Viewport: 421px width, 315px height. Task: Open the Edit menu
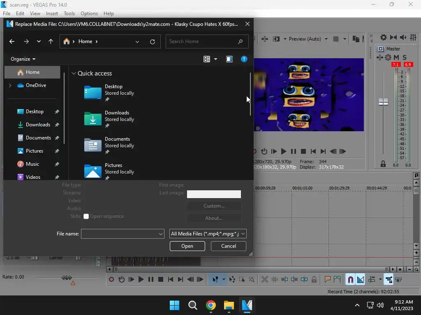coord(20,14)
